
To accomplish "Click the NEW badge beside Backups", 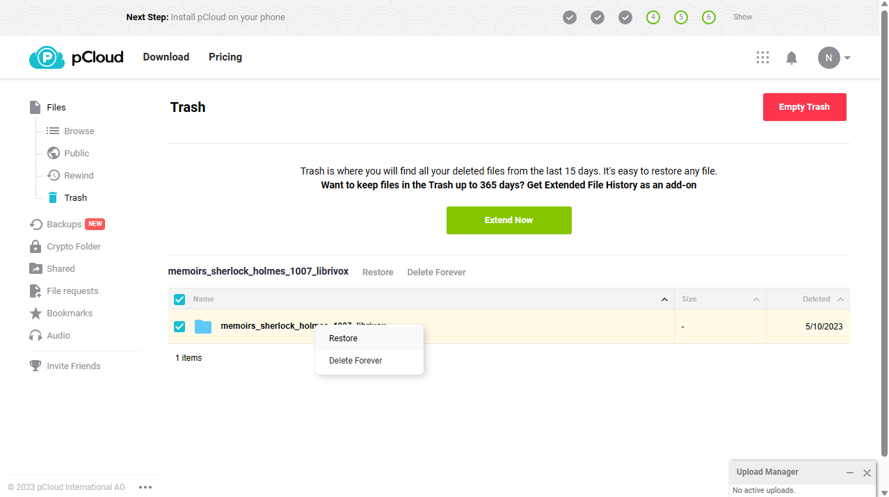I will [x=95, y=224].
